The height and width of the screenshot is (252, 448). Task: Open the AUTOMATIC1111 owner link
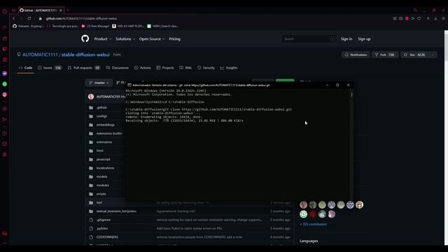point(41,55)
